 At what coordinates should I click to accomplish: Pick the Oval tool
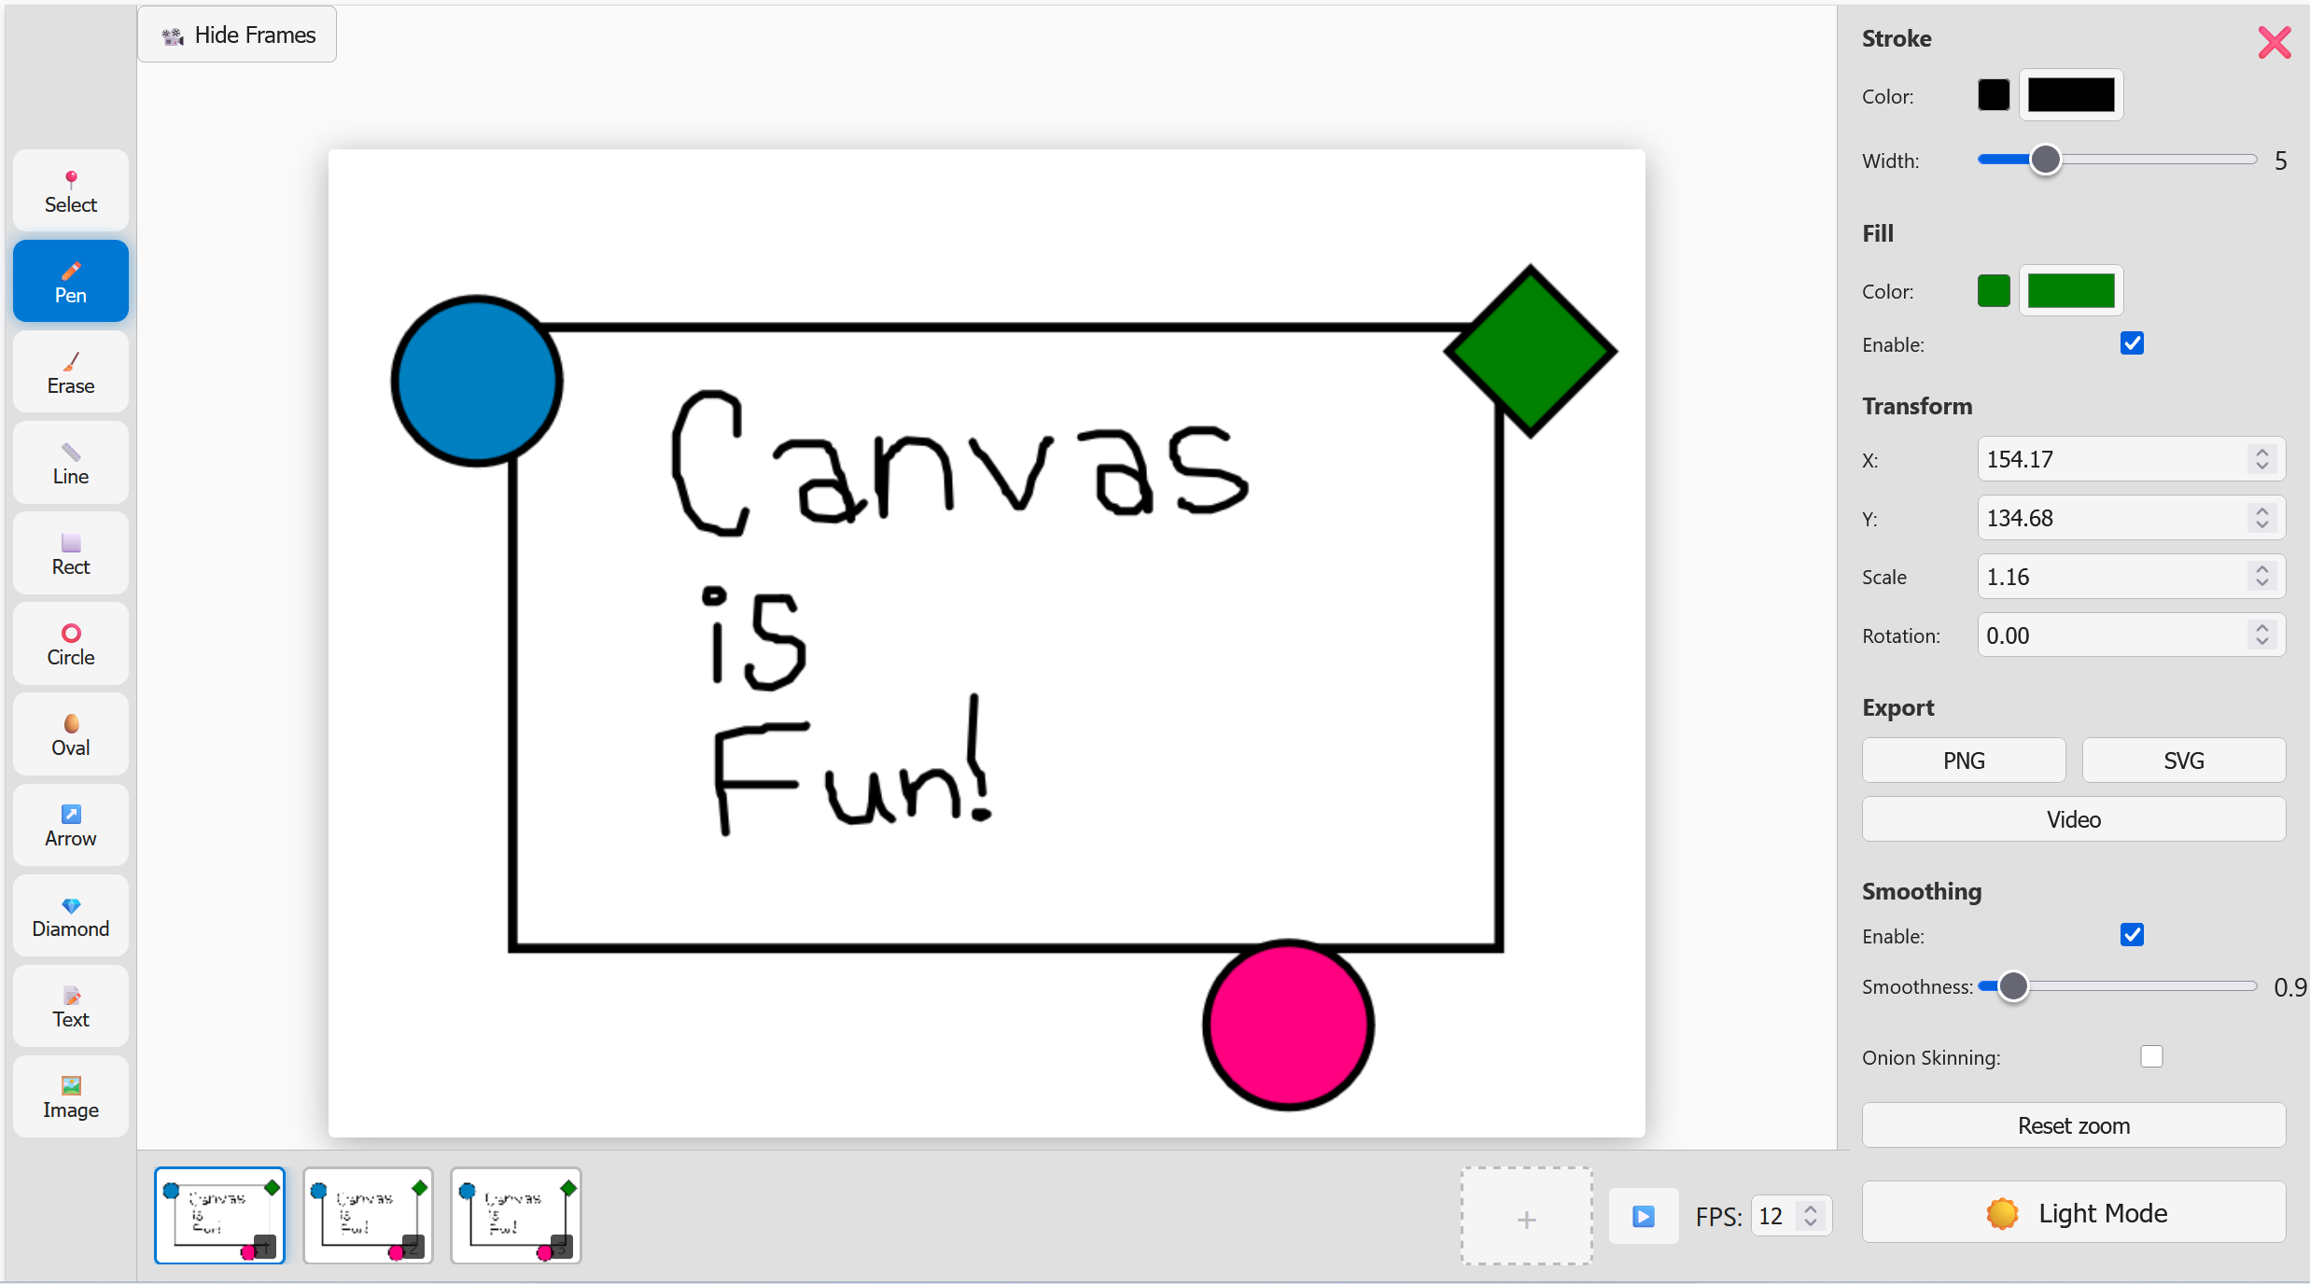pos(70,733)
